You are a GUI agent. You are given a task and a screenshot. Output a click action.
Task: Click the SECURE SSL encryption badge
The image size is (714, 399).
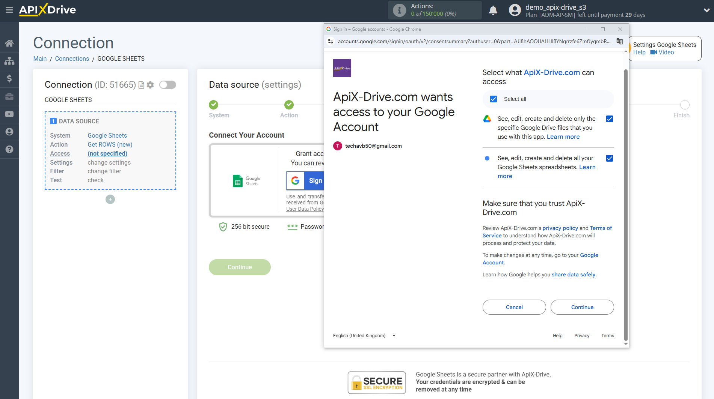pos(377,382)
